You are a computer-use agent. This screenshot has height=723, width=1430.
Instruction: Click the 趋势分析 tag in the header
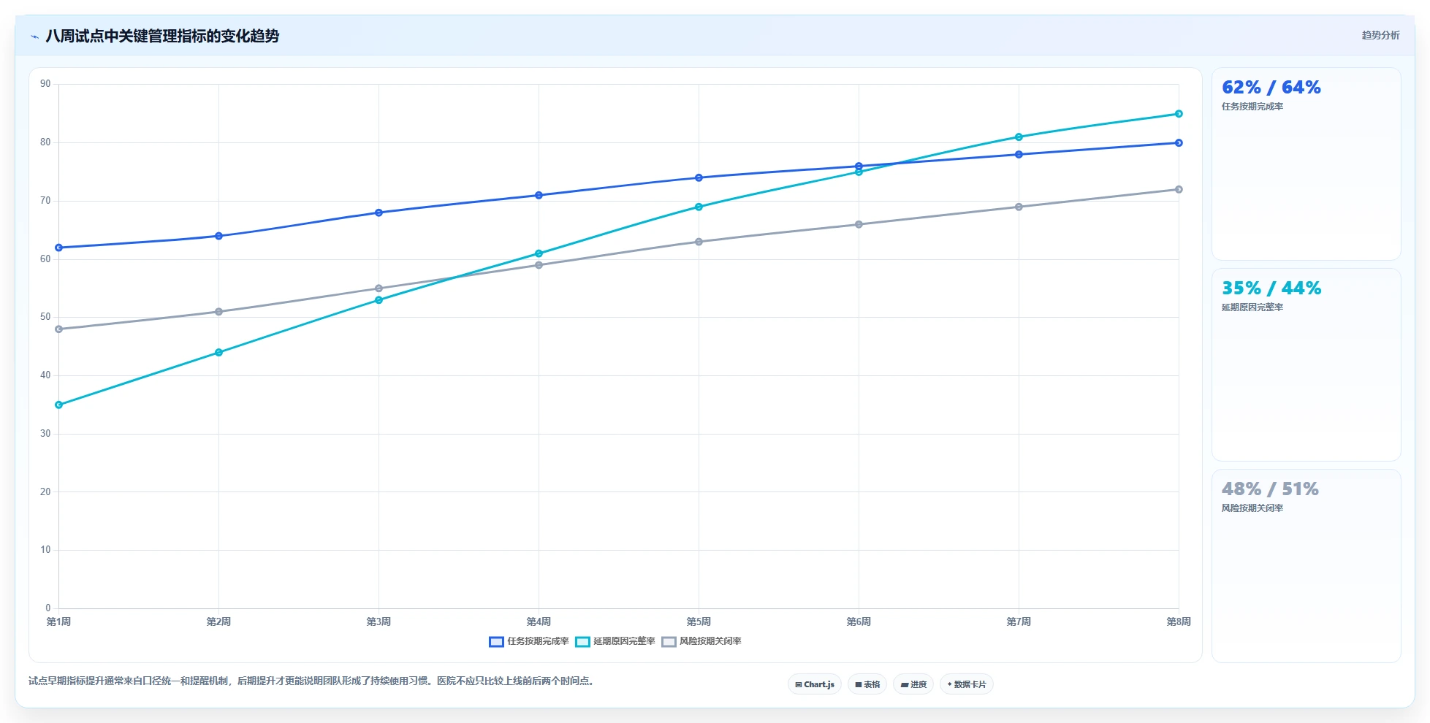click(1380, 35)
